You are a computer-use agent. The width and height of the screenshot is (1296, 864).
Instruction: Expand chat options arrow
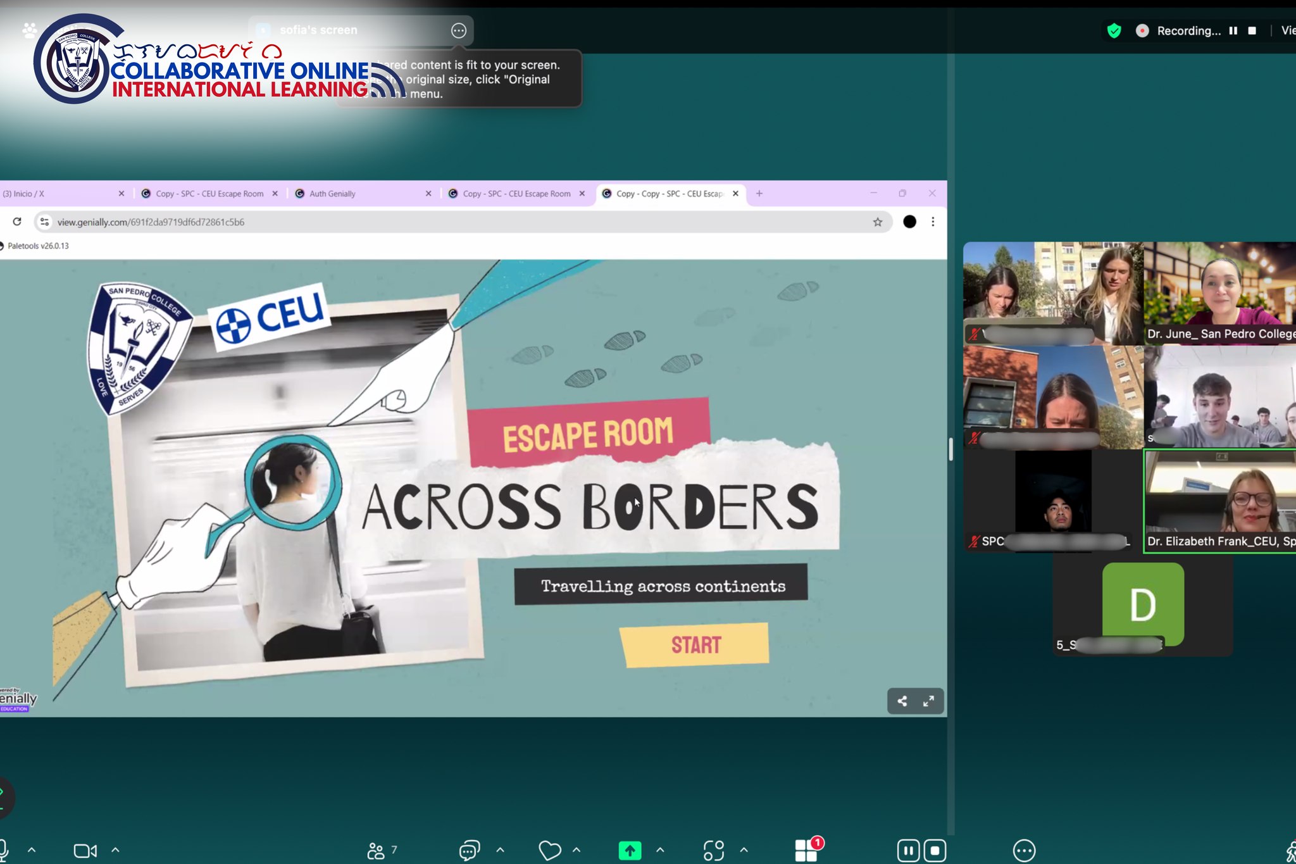click(500, 850)
